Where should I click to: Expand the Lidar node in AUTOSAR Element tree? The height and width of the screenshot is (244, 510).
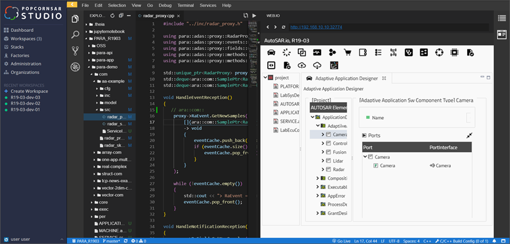click(323, 161)
